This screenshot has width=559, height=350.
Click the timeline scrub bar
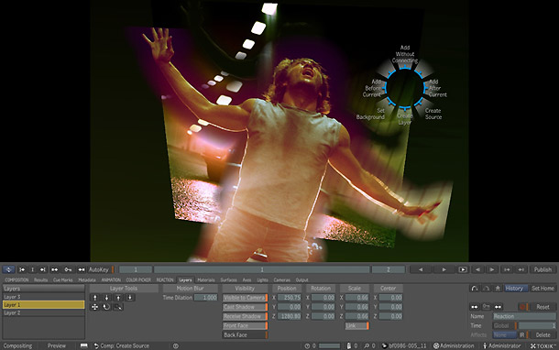tap(262, 269)
